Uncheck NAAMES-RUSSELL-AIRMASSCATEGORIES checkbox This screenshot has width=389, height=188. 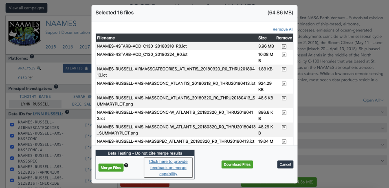click(x=12, y=125)
